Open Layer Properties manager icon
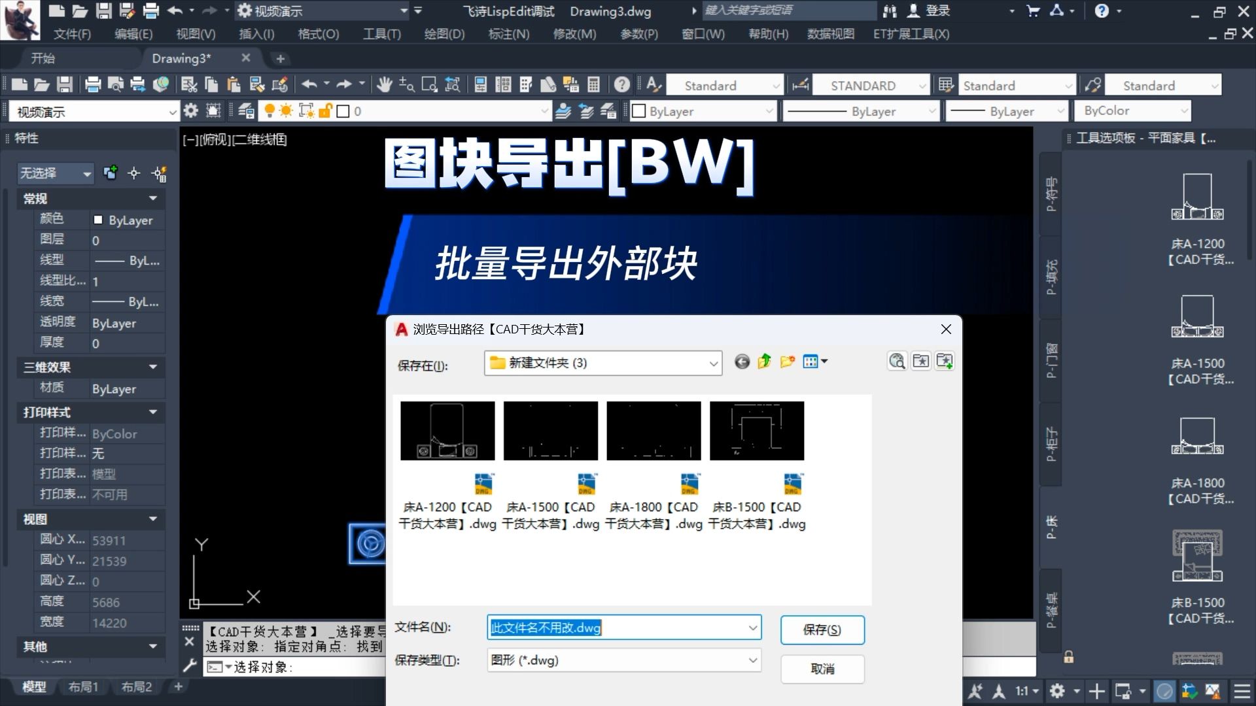 (x=246, y=111)
